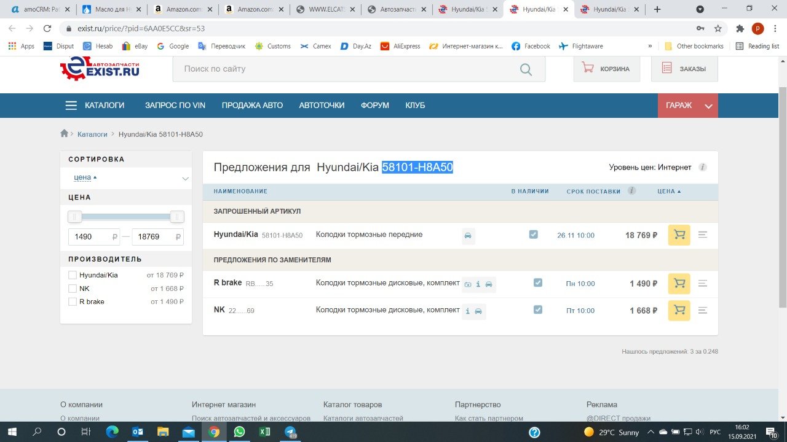Image resolution: width=787 pixels, height=442 pixels.
Task: Expand the Гараж dropdown
Action: tap(688, 106)
